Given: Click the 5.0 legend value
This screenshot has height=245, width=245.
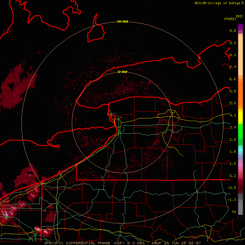Looking at the screenshot, I should click(233, 103).
